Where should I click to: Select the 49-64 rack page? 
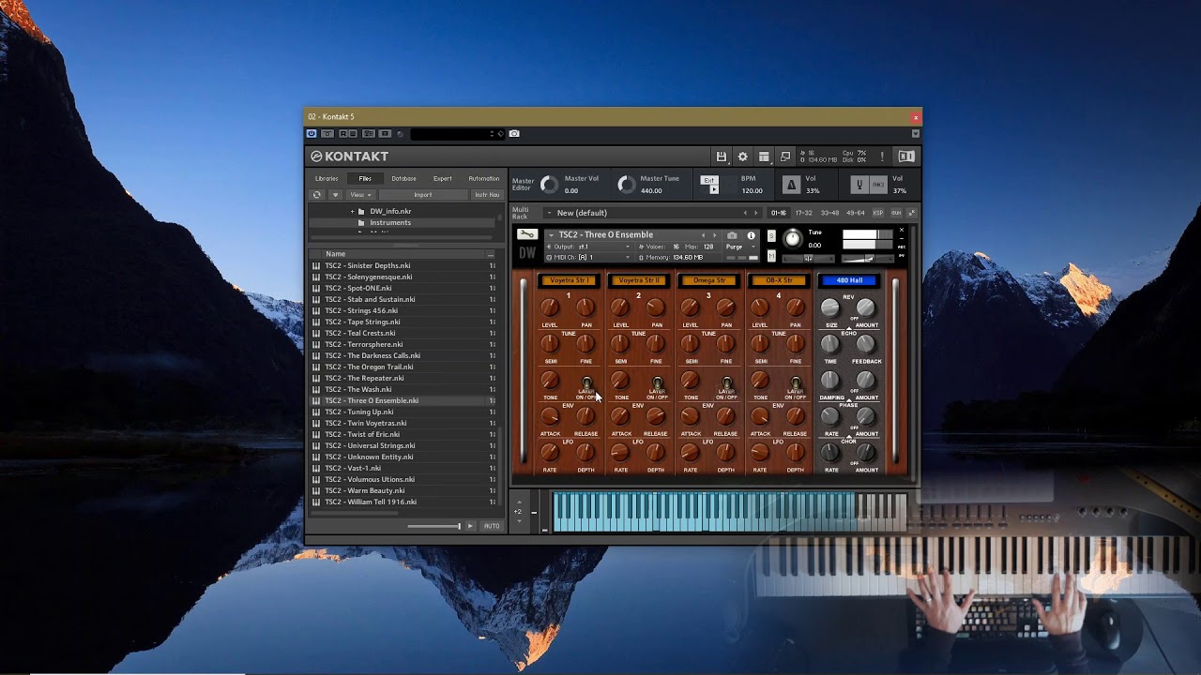[x=855, y=213]
